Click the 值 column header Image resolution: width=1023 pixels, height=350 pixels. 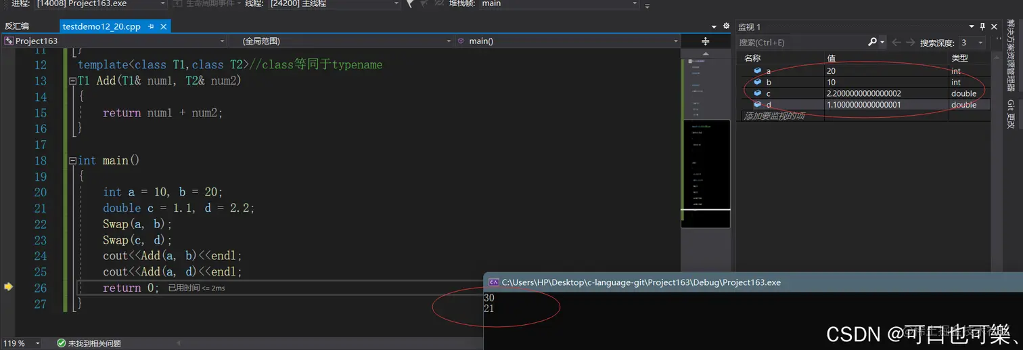[831, 58]
